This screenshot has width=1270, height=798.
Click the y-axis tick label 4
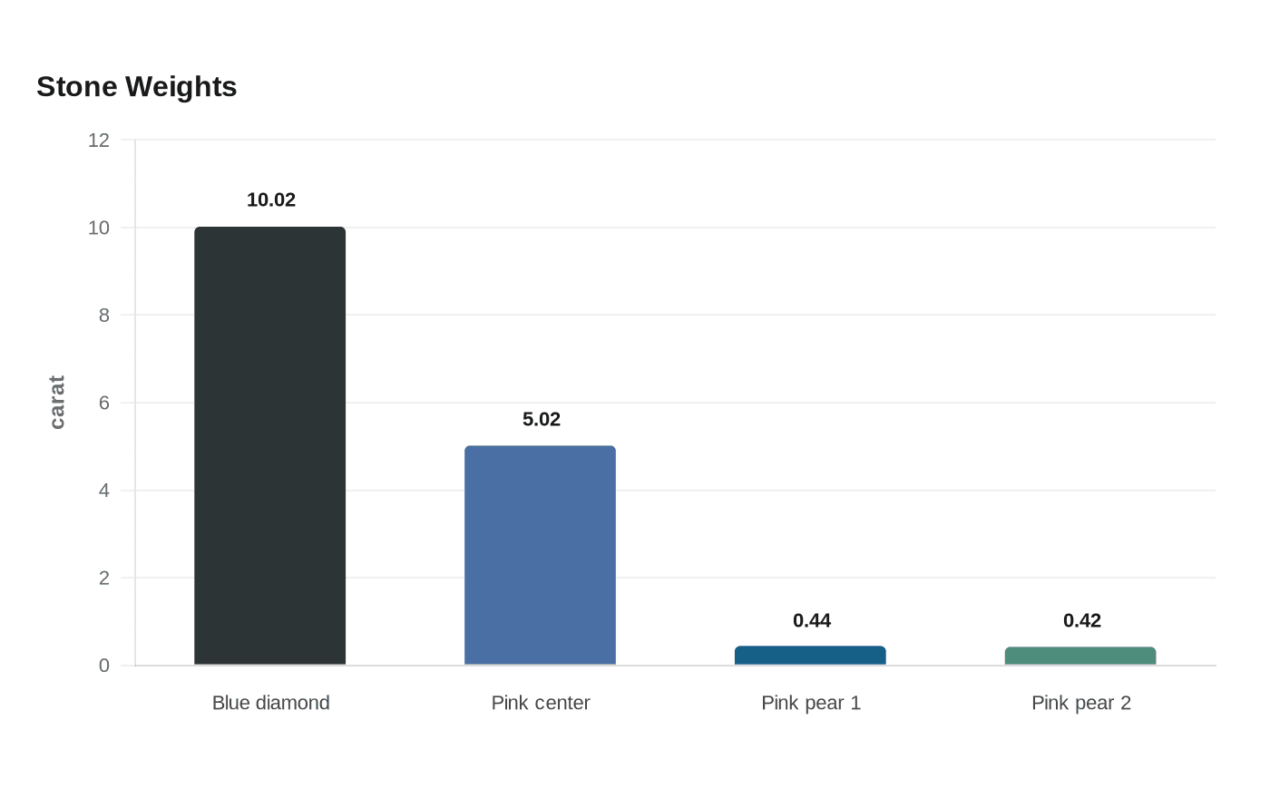click(104, 491)
